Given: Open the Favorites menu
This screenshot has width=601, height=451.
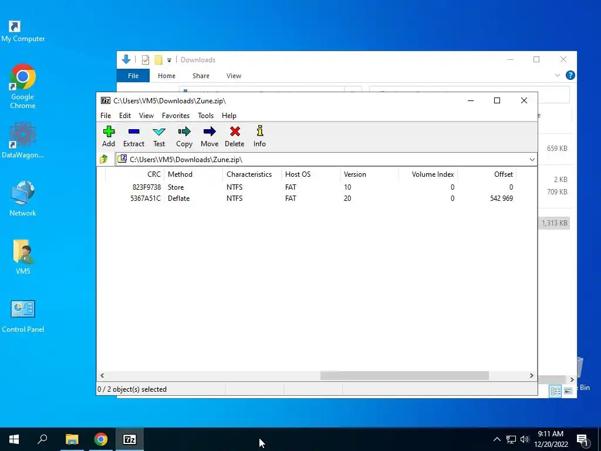Looking at the screenshot, I should pos(175,116).
